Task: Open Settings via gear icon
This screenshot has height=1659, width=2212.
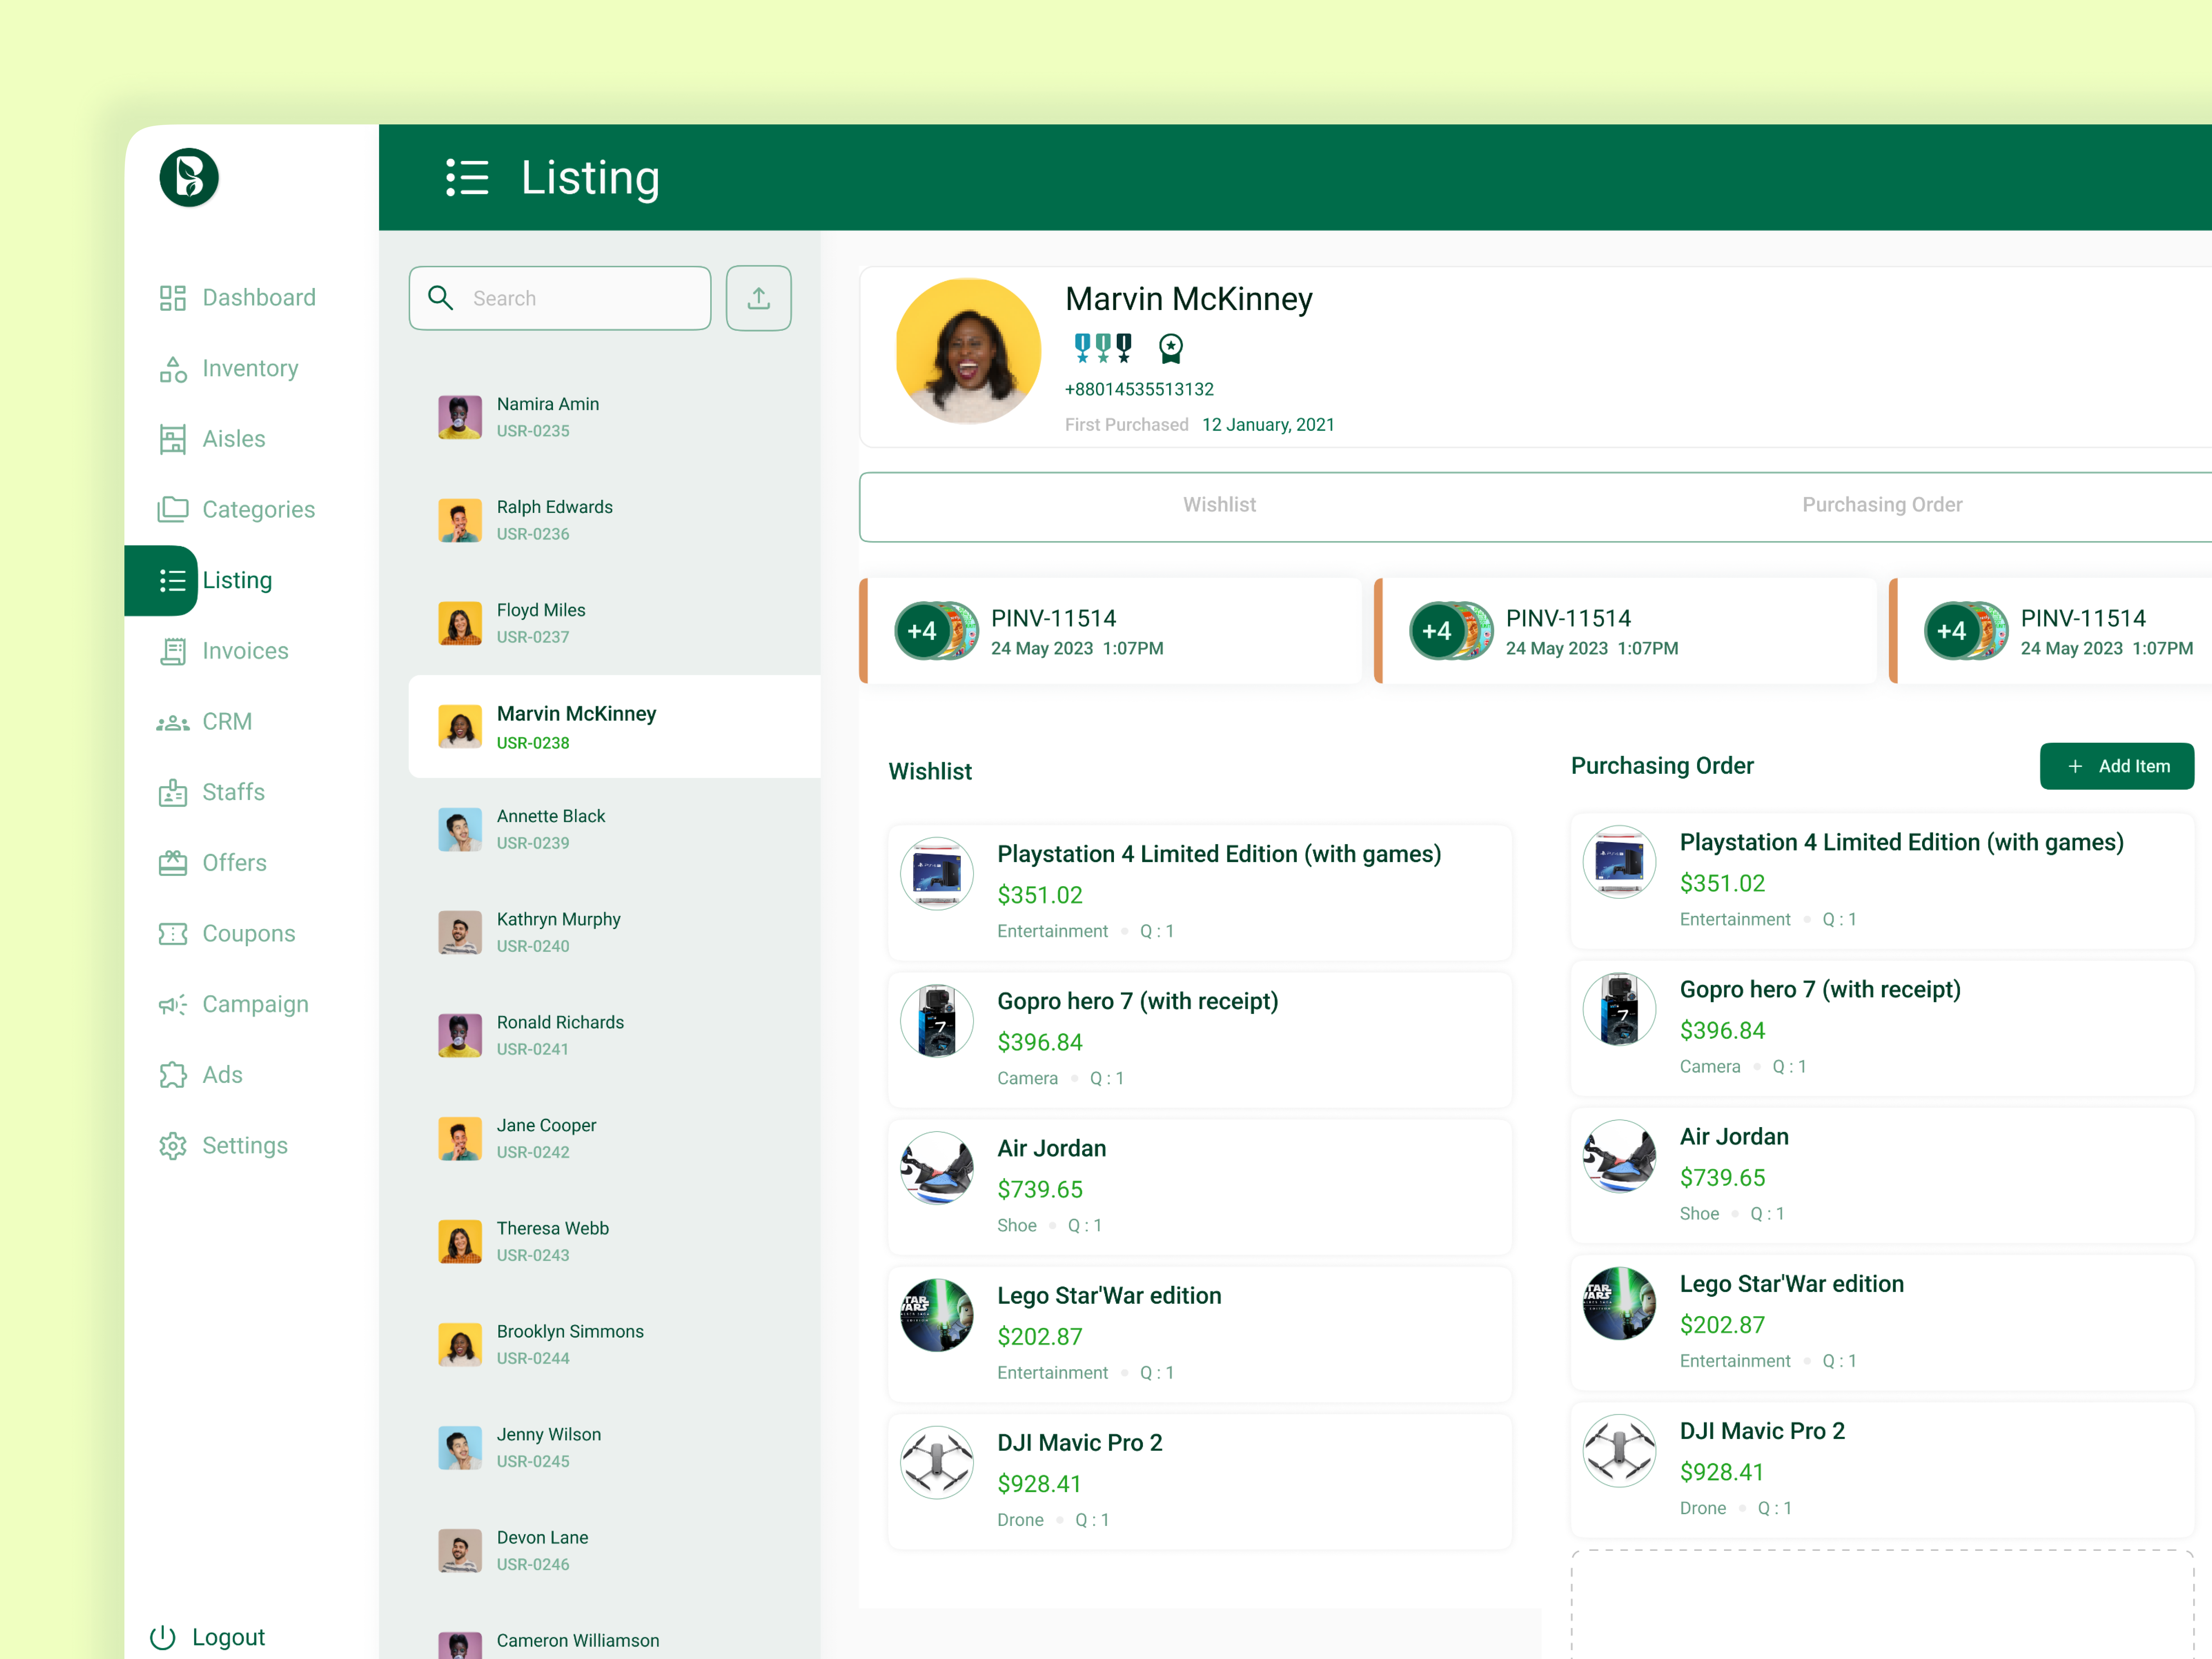Action: pyautogui.click(x=172, y=1146)
